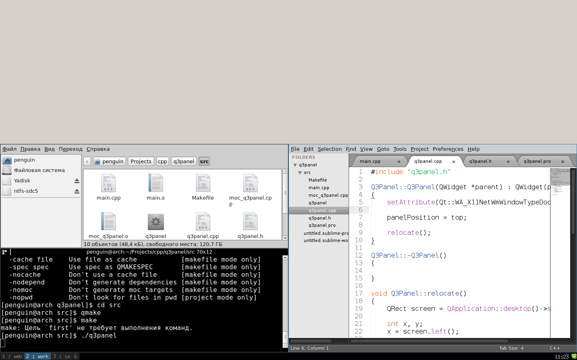
Task: Open Makefile in Sublime sidebar
Action: click(x=318, y=180)
